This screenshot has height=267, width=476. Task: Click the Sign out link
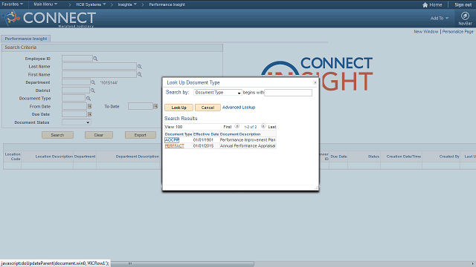pos(463,5)
